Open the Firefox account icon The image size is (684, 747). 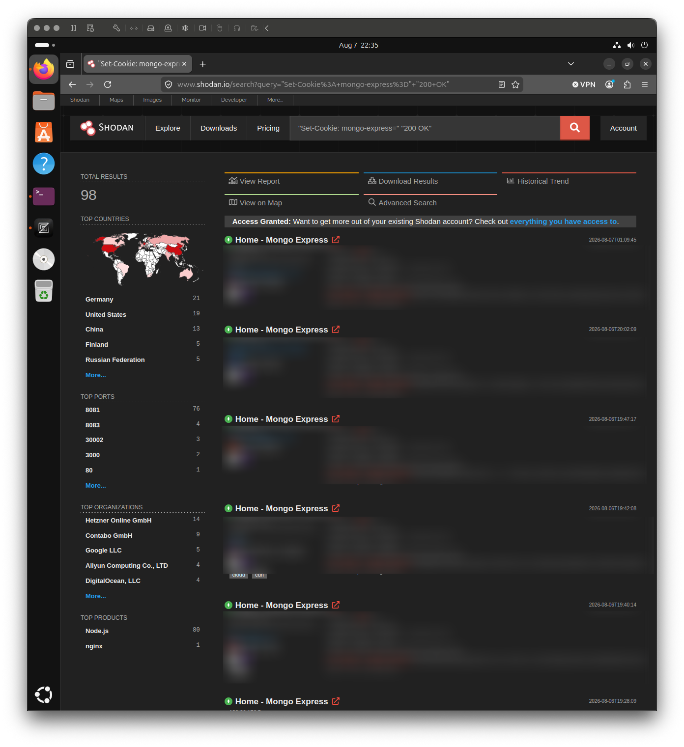[609, 84]
